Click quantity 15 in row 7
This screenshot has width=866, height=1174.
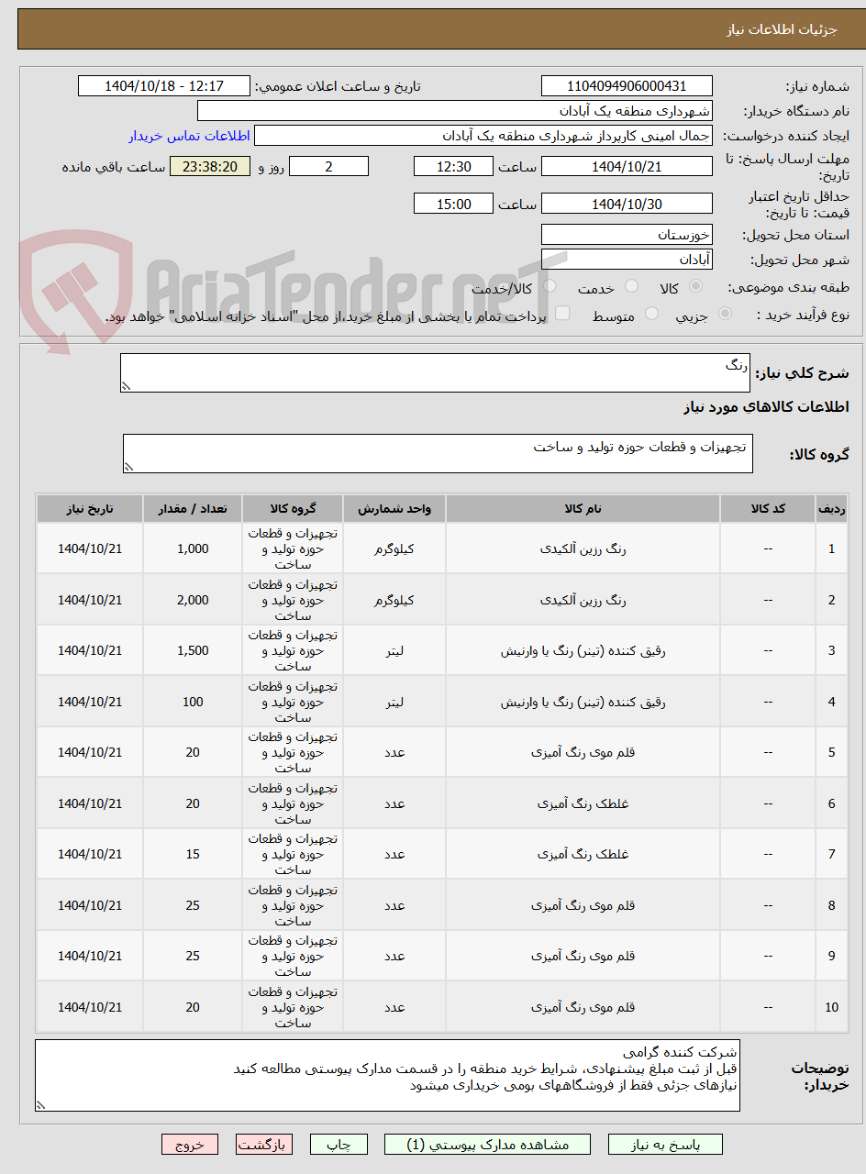pos(193,854)
